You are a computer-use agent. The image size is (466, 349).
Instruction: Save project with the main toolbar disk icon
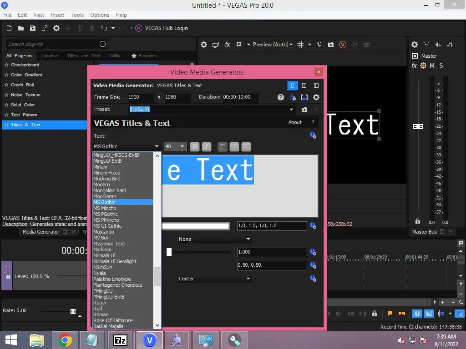coord(33,28)
